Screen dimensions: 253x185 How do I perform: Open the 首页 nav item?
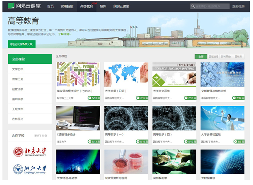click(x=50, y=6)
